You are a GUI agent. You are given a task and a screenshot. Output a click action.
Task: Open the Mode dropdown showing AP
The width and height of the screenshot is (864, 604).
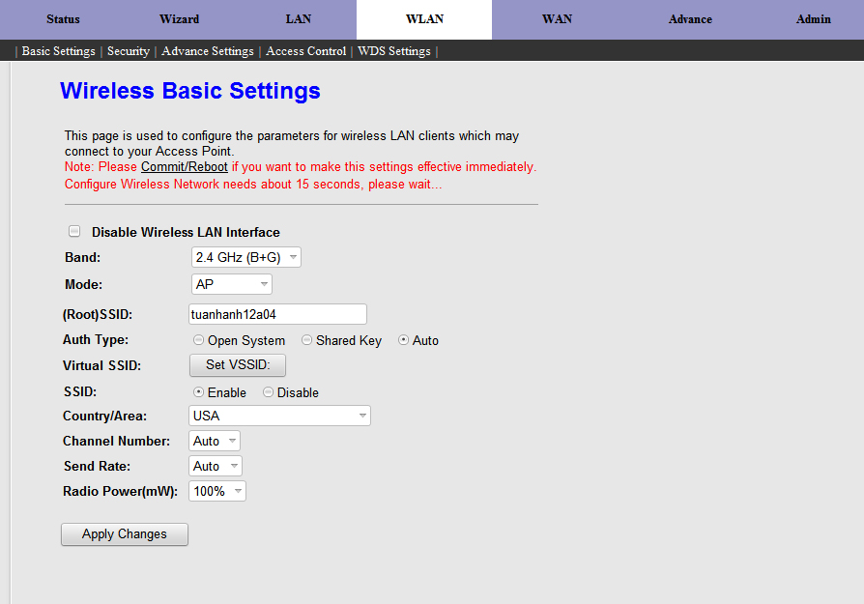231,284
